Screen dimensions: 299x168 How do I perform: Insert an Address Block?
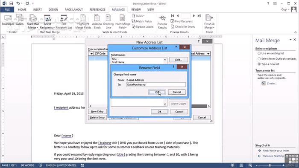[x=97, y=22]
